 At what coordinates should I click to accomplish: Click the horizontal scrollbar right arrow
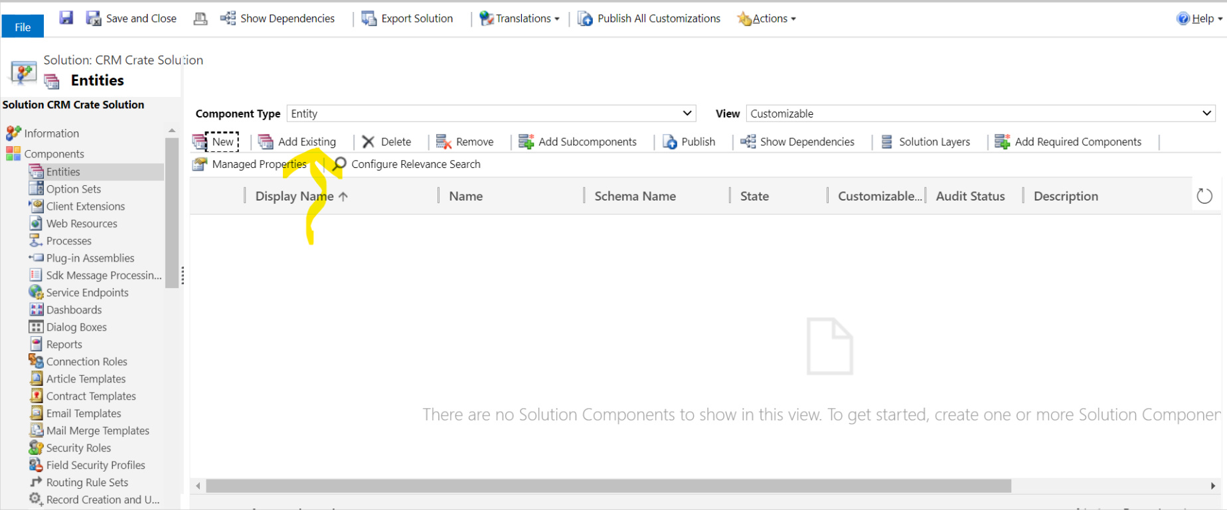[1213, 486]
